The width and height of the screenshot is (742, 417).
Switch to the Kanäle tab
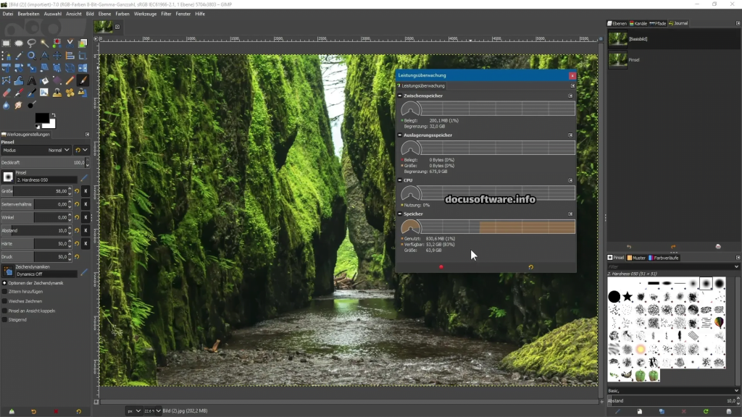638,23
